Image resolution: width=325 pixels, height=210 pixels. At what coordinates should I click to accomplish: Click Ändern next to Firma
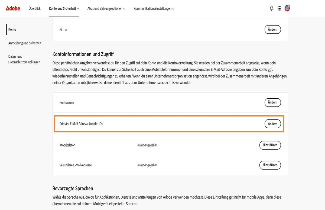point(272,29)
